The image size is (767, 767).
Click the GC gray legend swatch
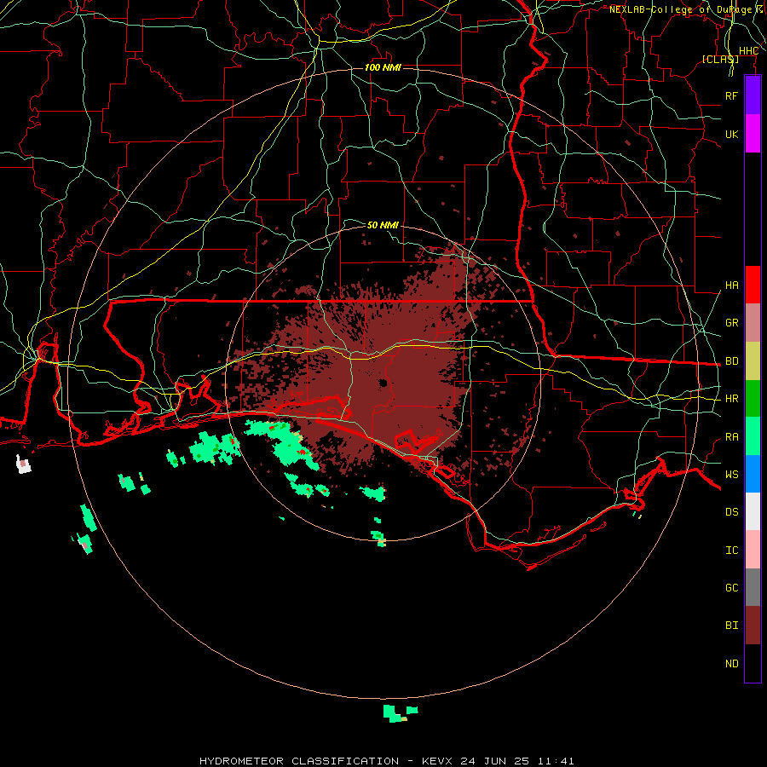point(753,587)
